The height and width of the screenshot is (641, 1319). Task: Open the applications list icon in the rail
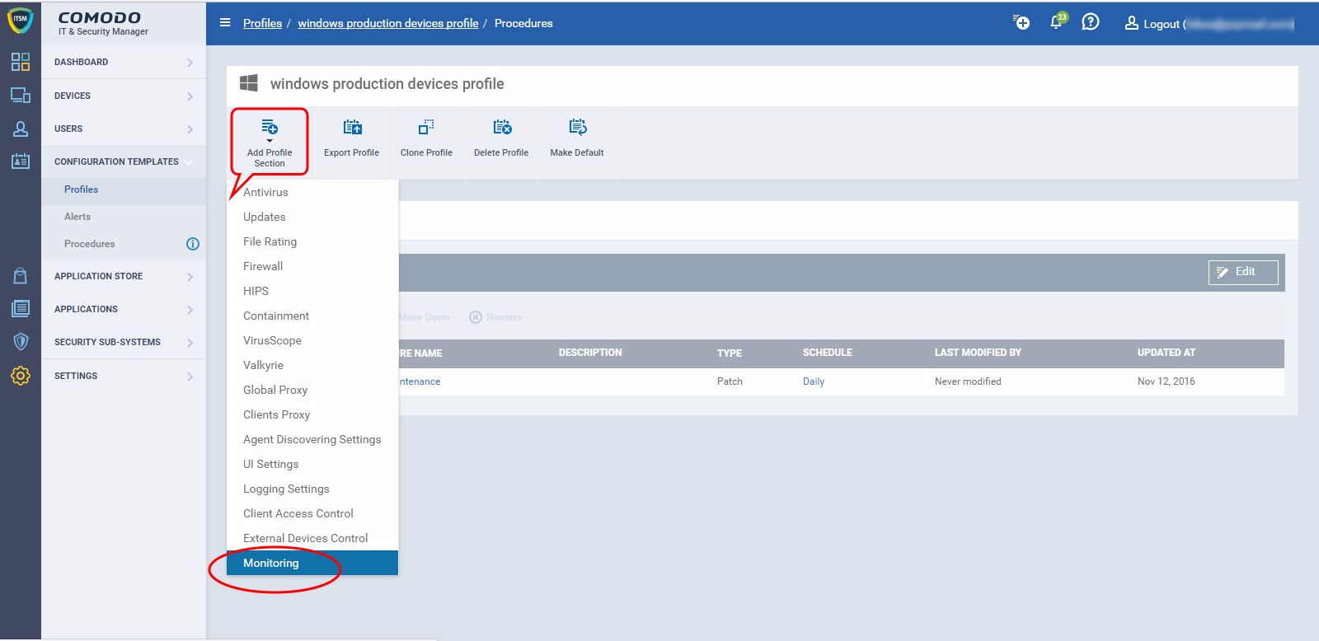coord(21,309)
